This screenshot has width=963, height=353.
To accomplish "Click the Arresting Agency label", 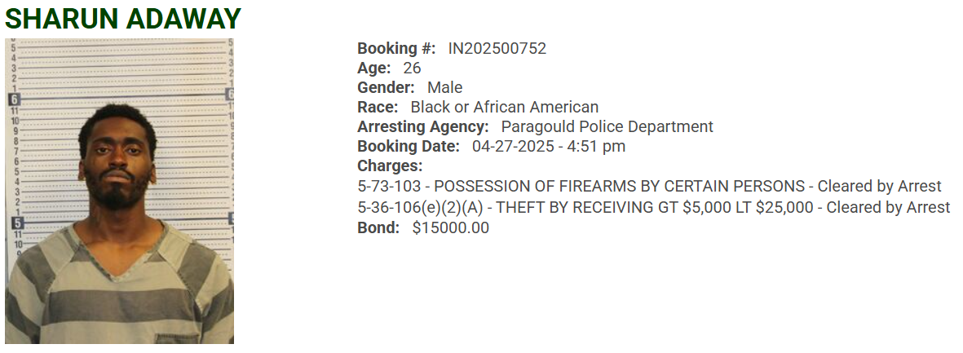I will 422,126.
